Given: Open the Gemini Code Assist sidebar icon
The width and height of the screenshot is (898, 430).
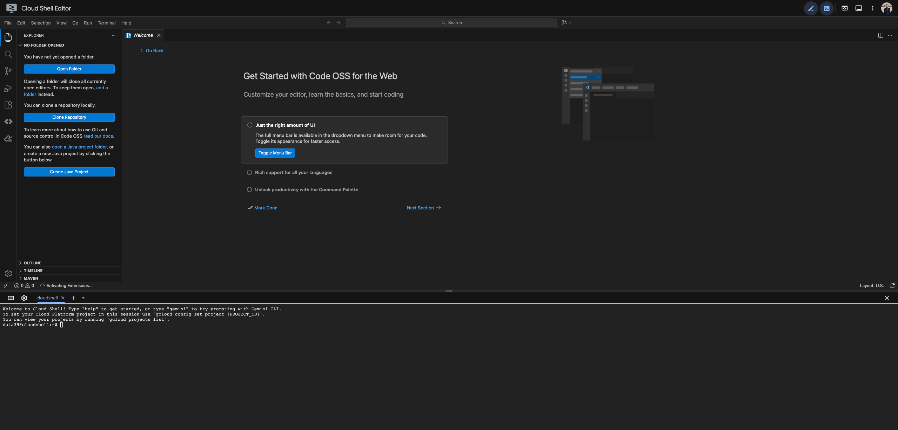Looking at the screenshot, I should (8, 138).
